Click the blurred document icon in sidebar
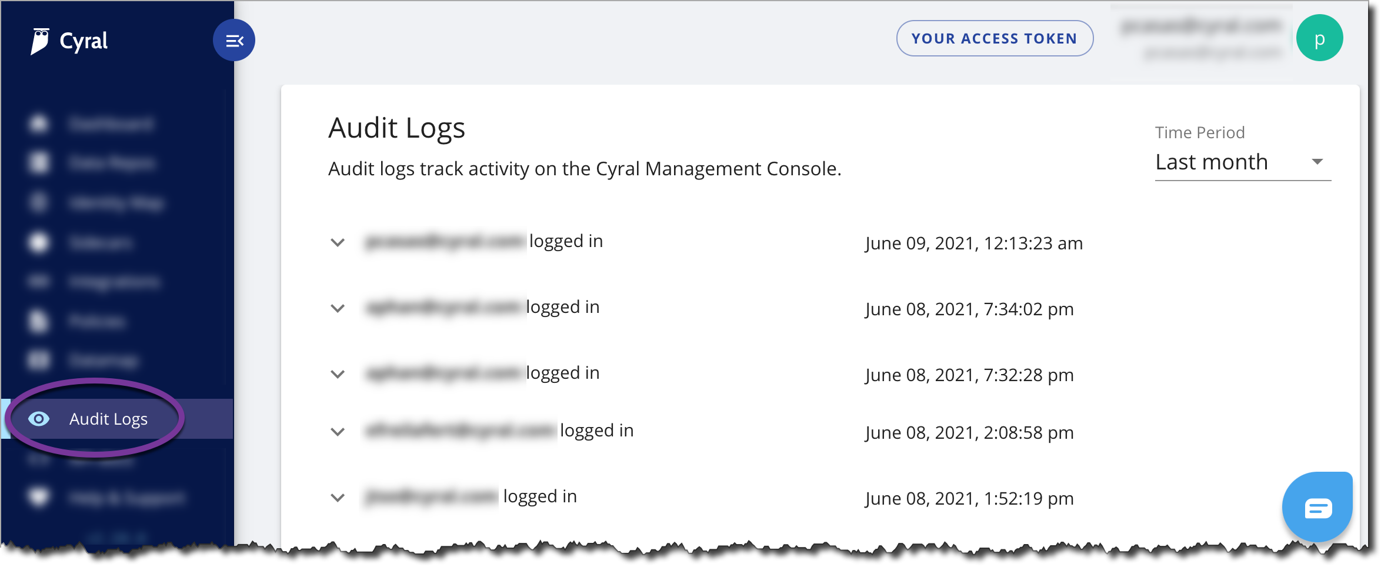This screenshot has width=1381, height=567. coord(39,321)
